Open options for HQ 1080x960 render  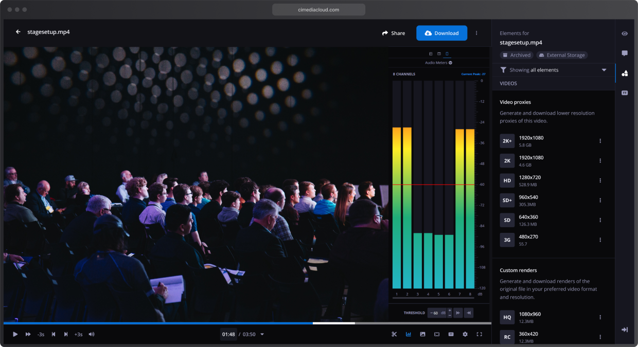(x=600, y=317)
